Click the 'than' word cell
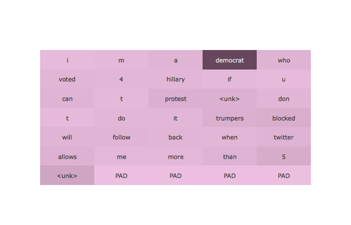351x225 pixels. tap(230, 156)
